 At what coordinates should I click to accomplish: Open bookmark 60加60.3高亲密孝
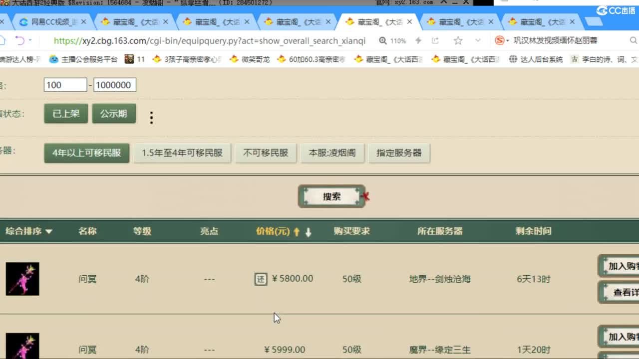click(311, 59)
